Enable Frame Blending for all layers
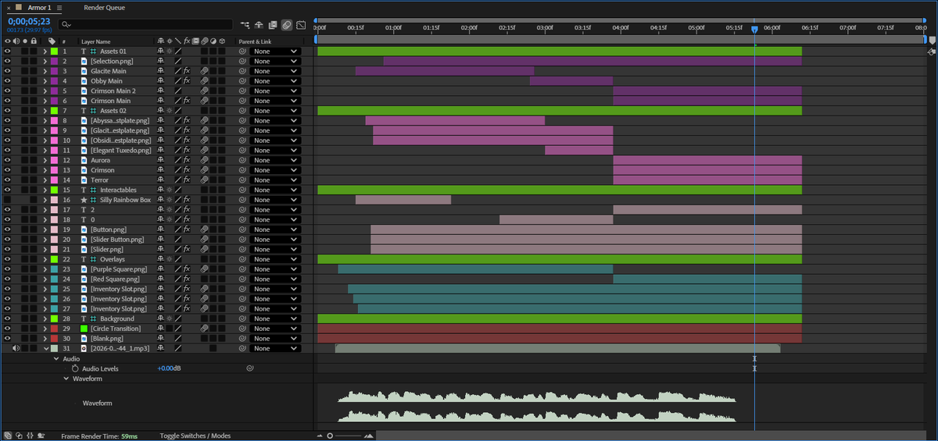 273,25
